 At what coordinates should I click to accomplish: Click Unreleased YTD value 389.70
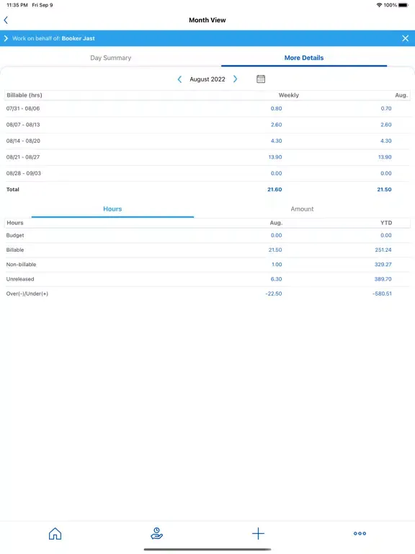click(x=383, y=279)
